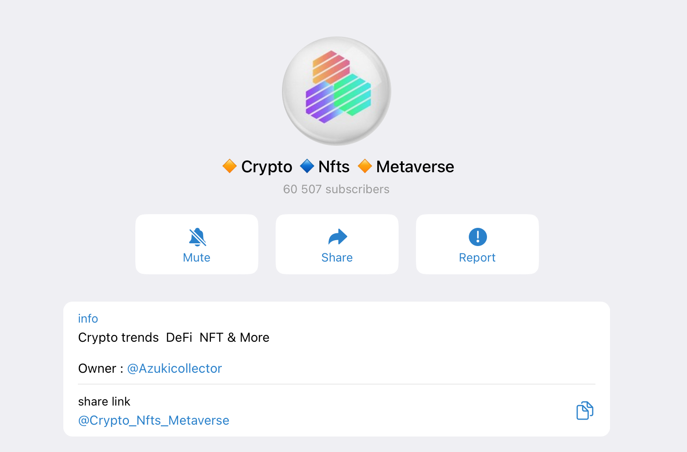Copy the share link using the copy icon
Screen dimensions: 687x452
[584, 411]
